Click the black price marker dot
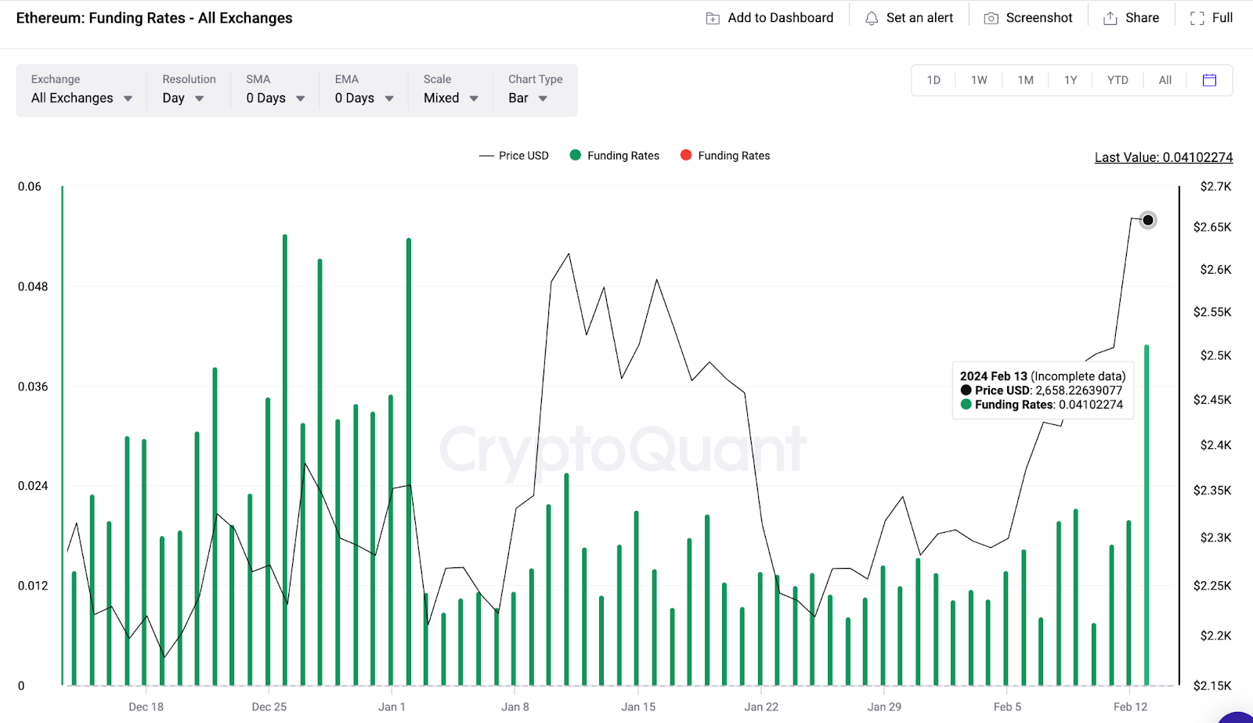1253x723 pixels. 1148,220
